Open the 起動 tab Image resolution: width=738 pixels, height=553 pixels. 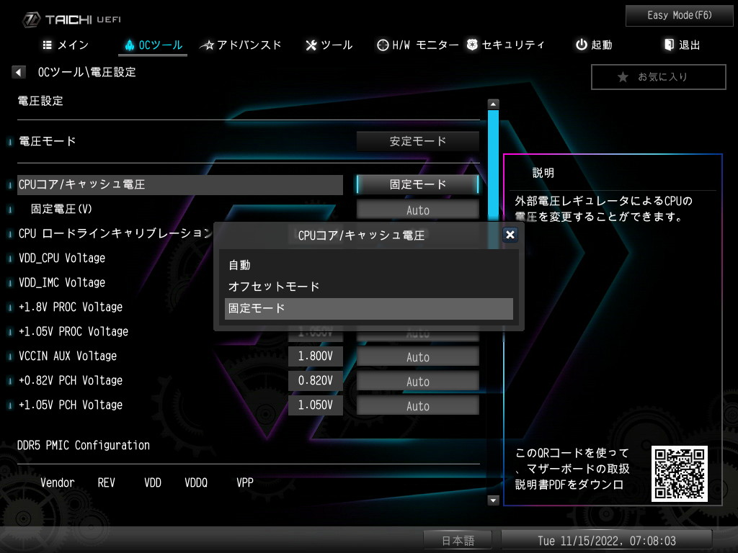pyautogui.click(x=594, y=45)
